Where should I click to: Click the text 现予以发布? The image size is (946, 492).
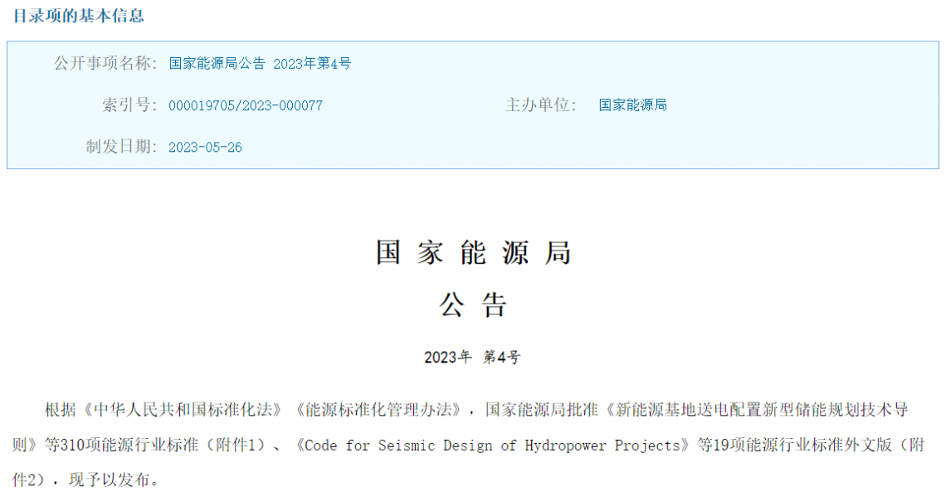tap(110, 480)
